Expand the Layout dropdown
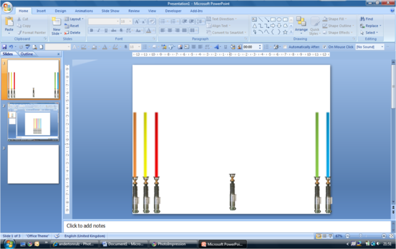 point(77,19)
